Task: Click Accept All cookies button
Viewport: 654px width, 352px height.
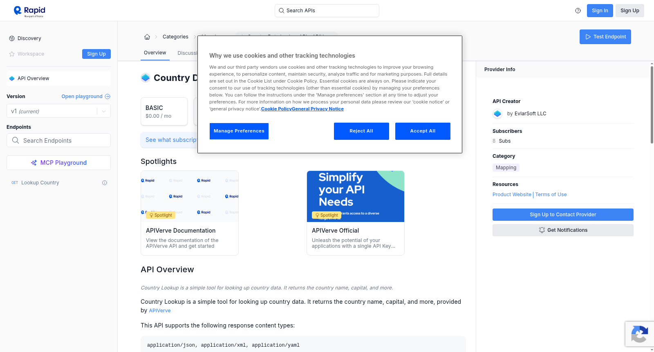Action: 423,131
